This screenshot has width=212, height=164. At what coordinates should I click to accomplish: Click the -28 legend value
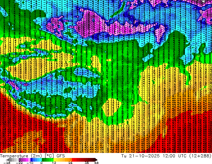7,163
